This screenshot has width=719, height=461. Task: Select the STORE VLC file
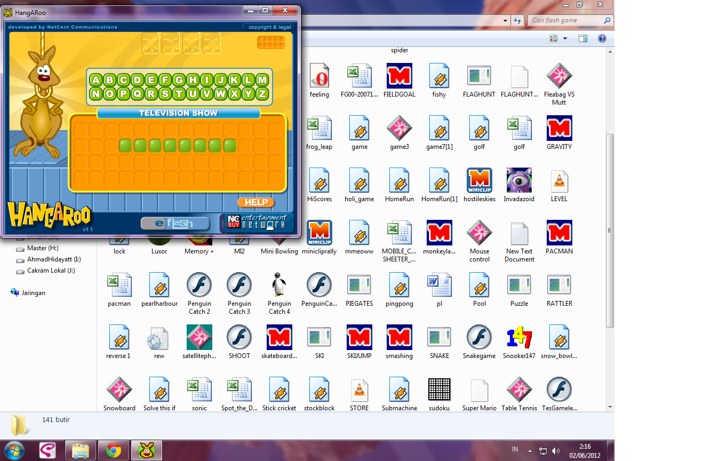(x=359, y=395)
